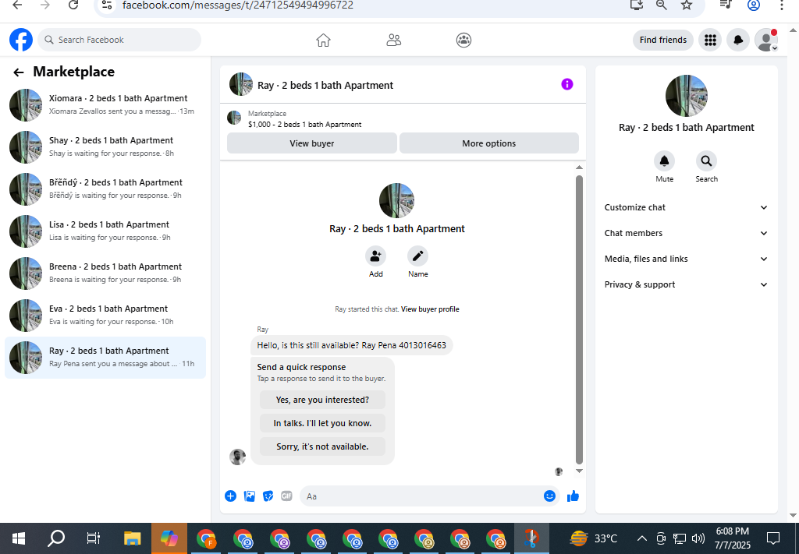Open weather widget showing 33°C
This screenshot has height=554, width=799.
coord(594,538)
